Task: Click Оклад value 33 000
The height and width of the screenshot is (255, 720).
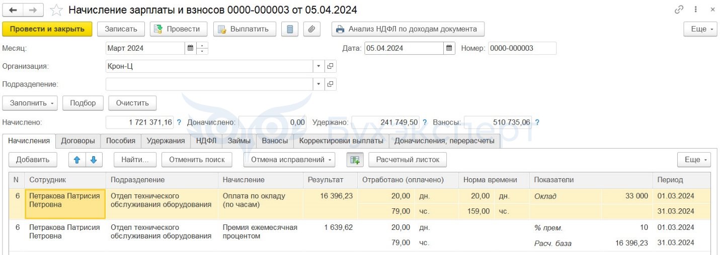Action: pos(636,196)
